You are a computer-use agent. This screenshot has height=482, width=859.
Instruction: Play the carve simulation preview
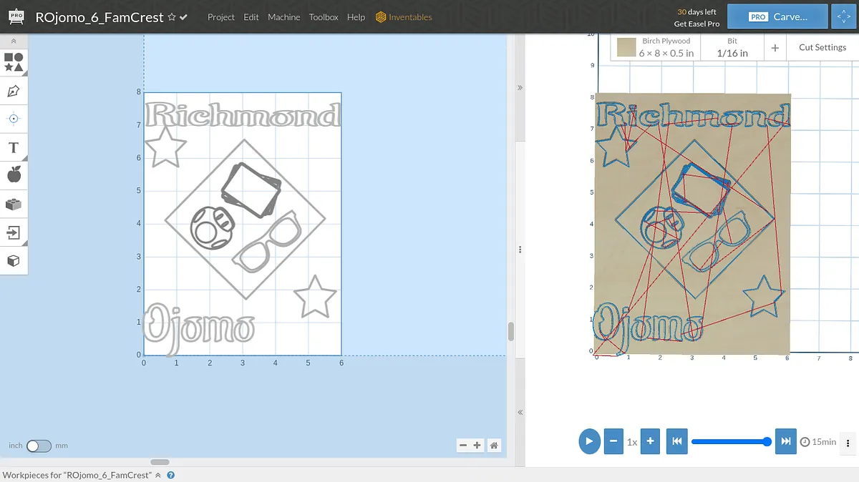589,441
